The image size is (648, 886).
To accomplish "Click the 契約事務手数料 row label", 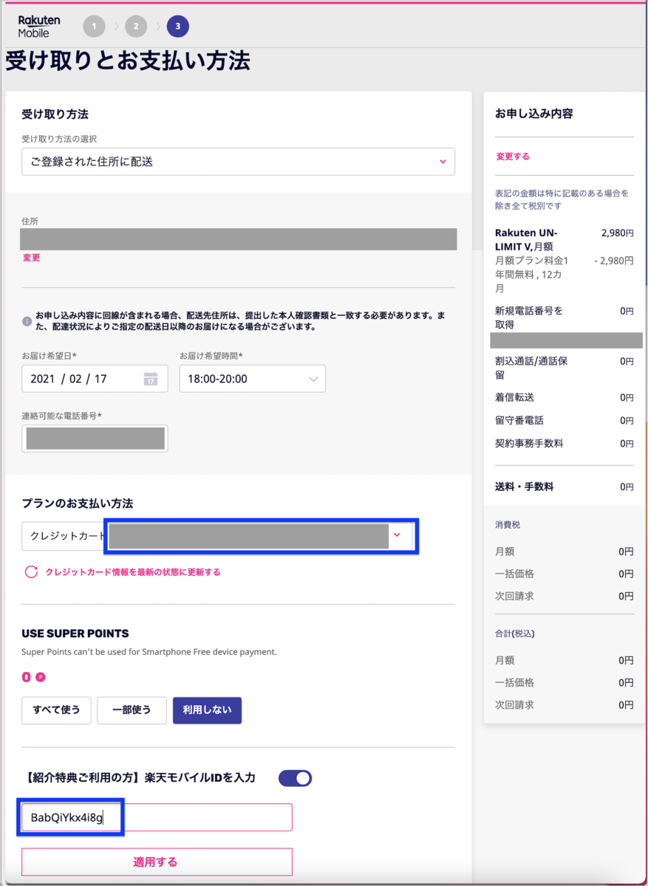I will (x=529, y=443).
